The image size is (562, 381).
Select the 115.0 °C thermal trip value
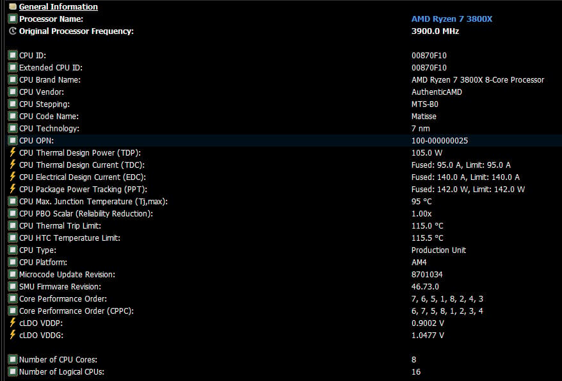(x=427, y=226)
